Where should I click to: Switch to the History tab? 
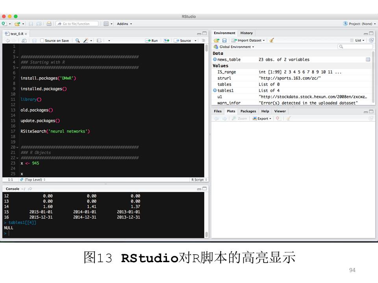click(246, 33)
